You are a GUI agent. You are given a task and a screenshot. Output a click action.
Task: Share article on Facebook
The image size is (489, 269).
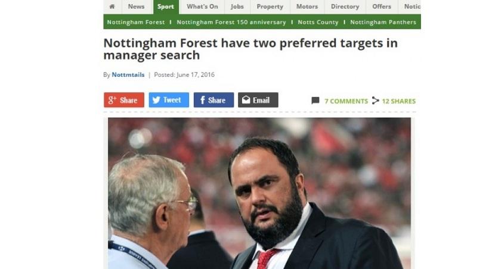click(x=213, y=100)
